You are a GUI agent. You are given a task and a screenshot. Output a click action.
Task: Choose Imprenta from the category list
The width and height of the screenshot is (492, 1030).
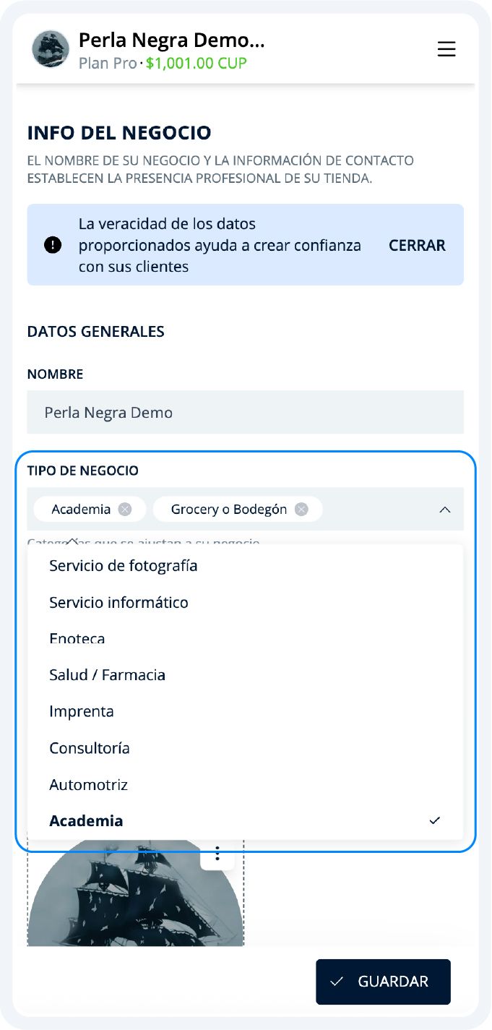[82, 711]
